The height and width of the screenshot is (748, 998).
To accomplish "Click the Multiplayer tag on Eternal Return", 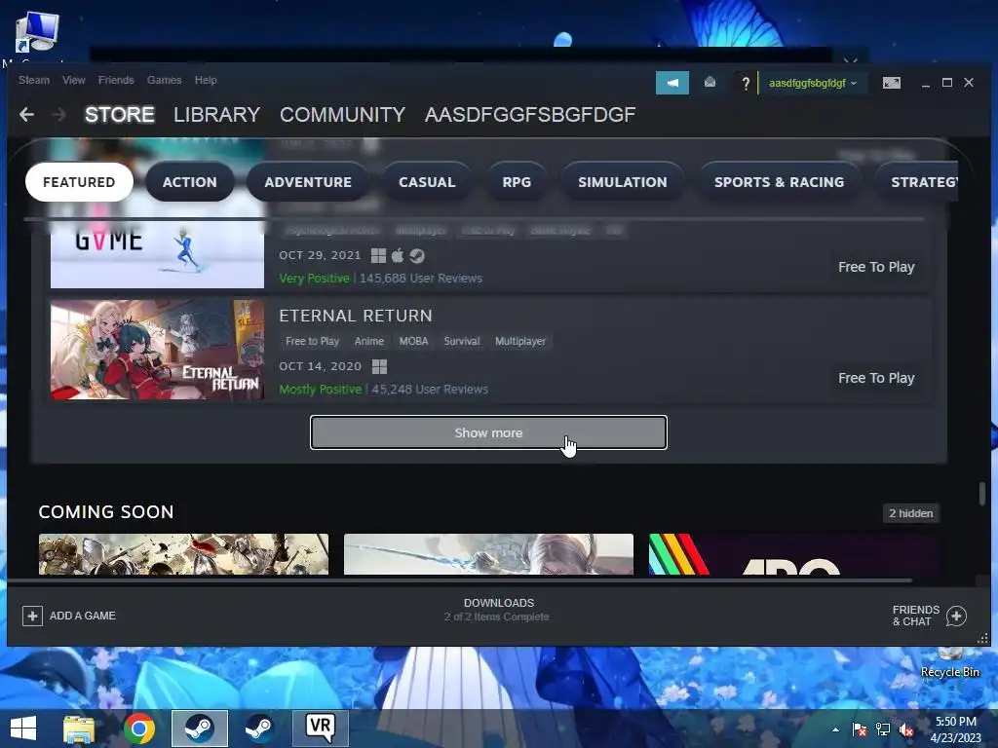I will (520, 341).
